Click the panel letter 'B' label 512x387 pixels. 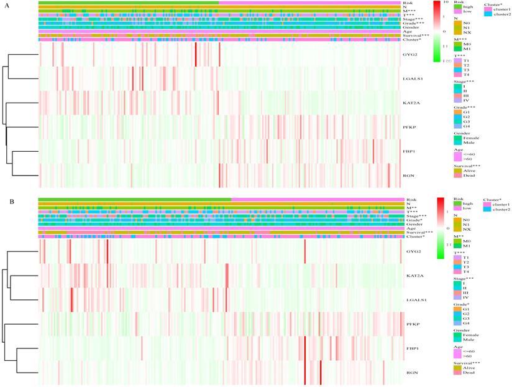(6, 201)
